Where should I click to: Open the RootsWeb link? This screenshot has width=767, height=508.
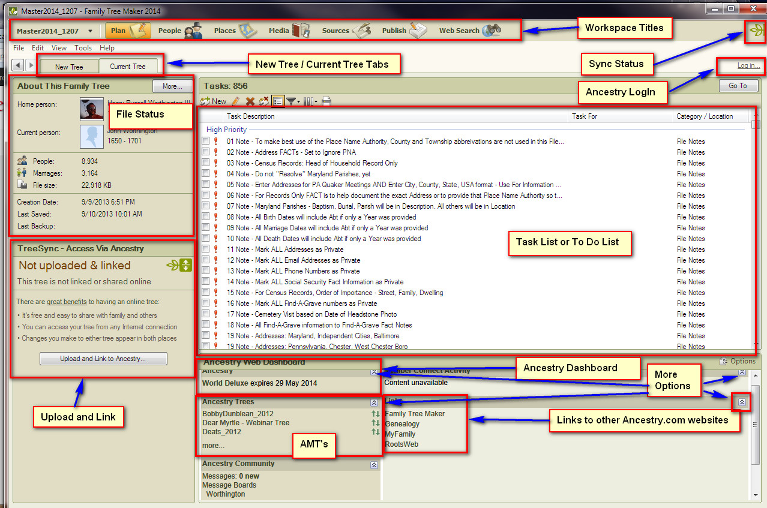point(402,444)
